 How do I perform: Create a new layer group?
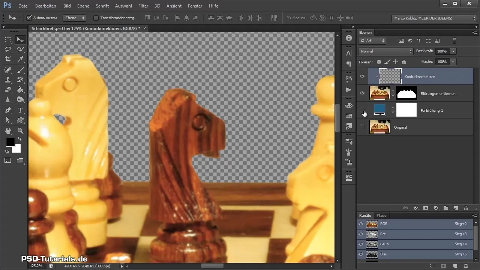pyautogui.click(x=446, y=208)
